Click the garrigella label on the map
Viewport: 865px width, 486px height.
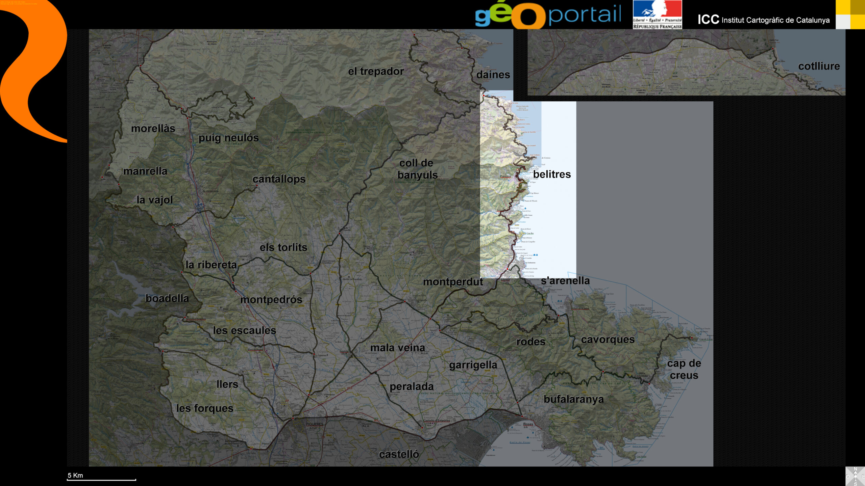[x=473, y=365]
